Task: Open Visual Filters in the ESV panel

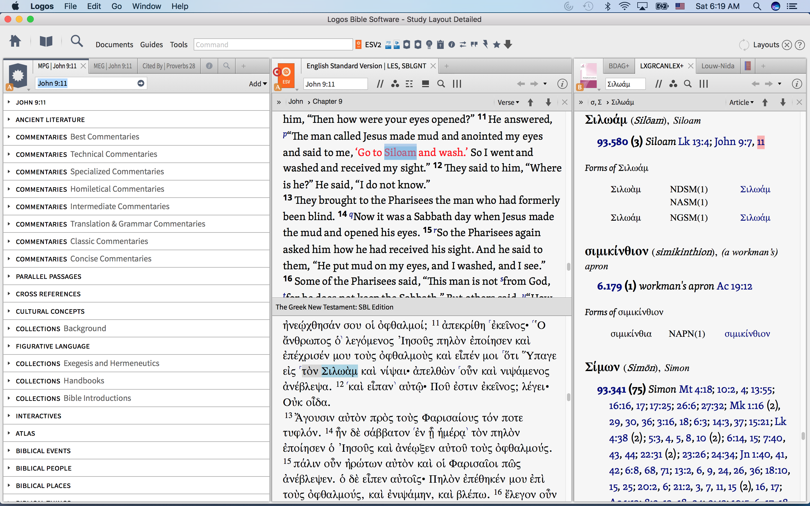Action: click(395, 84)
